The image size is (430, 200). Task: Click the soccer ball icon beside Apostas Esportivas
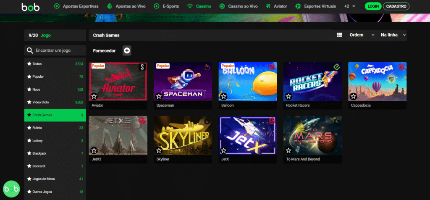pos(57,6)
